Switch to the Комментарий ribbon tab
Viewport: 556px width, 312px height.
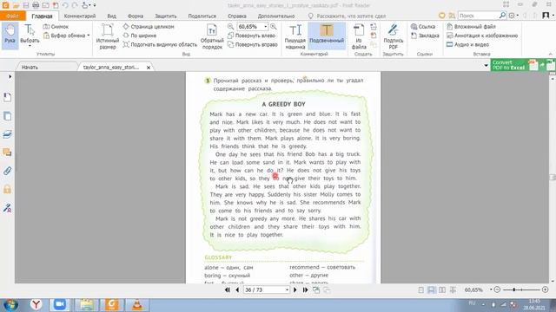80,16
